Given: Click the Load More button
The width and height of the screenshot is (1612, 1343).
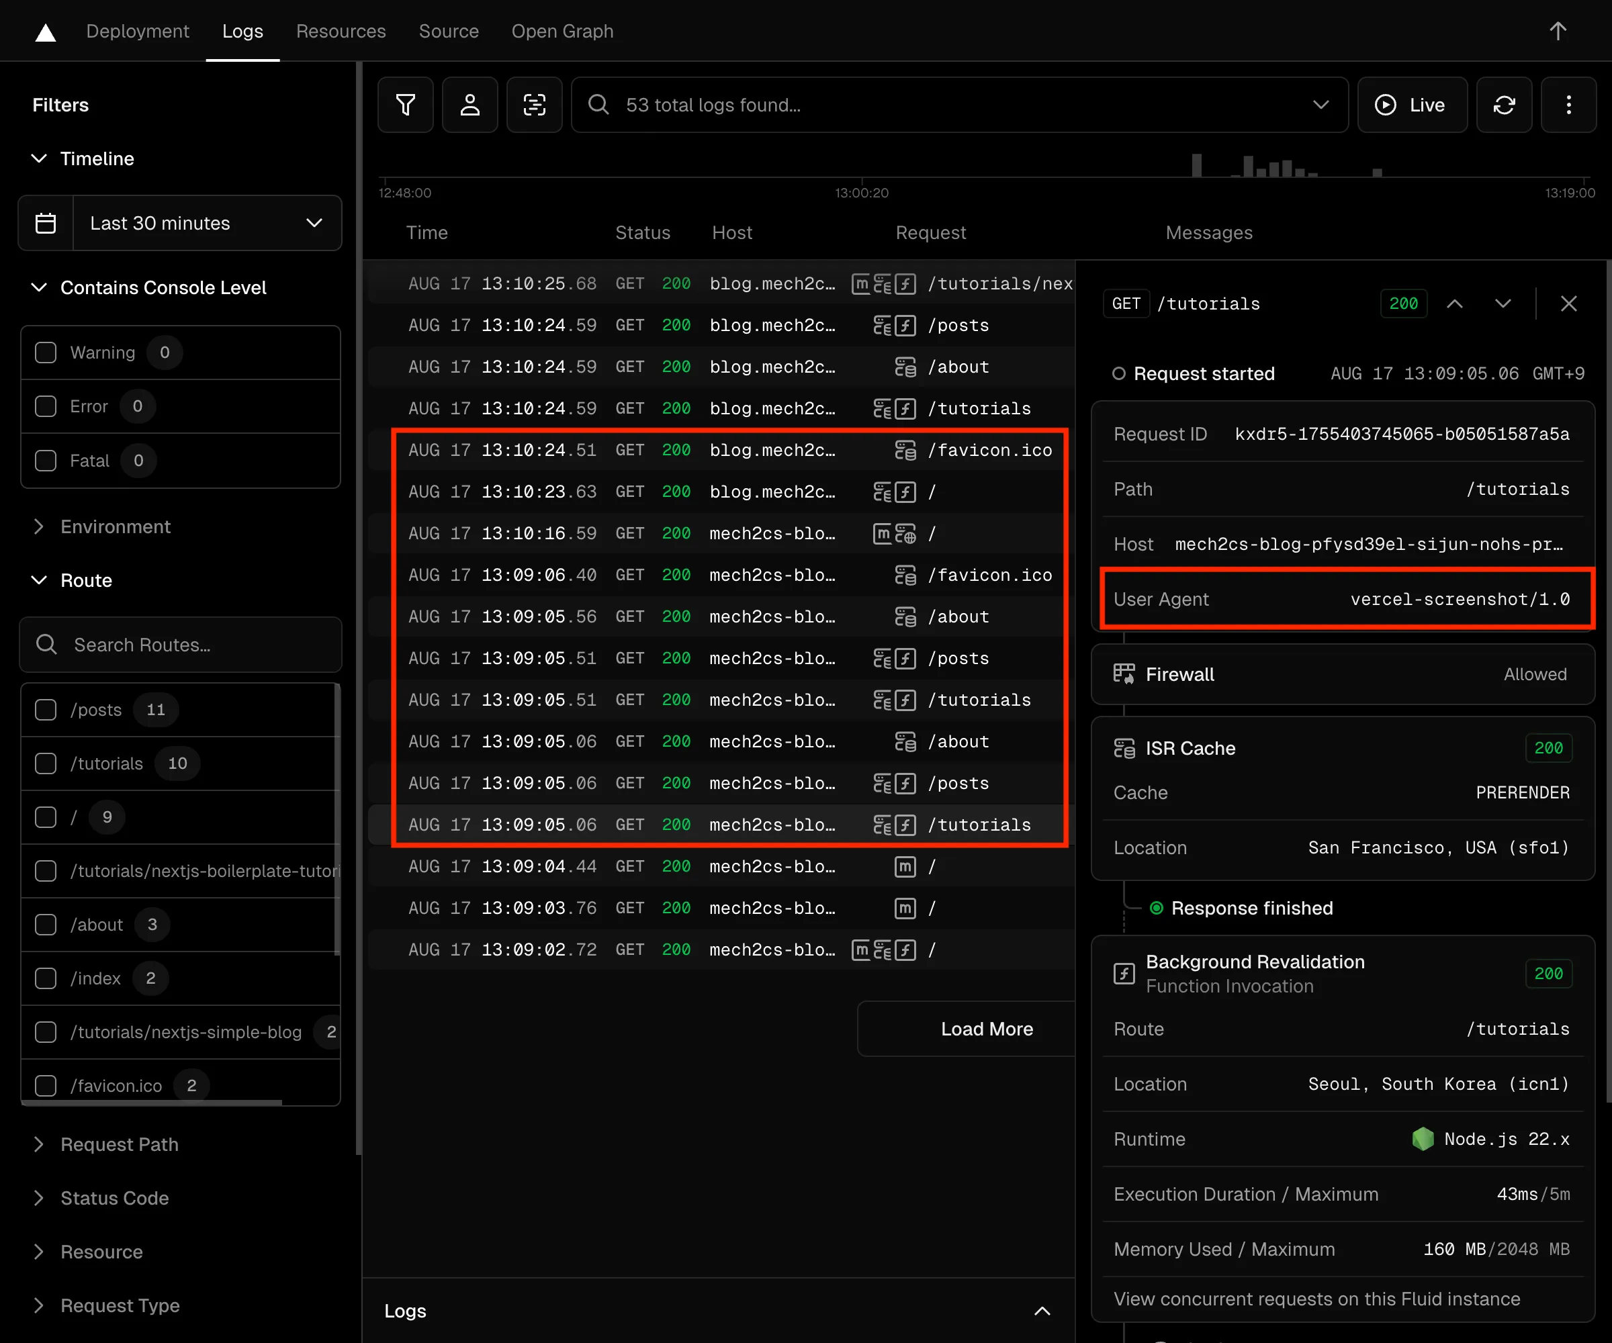Looking at the screenshot, I should [985, 1028].
